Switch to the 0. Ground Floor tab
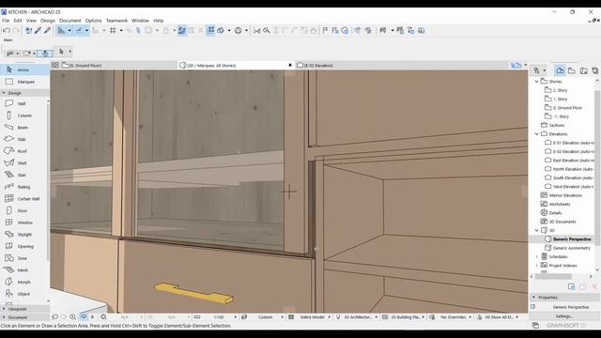The image size is (601, 338). point(118,65)
